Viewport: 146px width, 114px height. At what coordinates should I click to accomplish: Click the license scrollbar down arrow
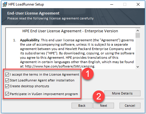(138, 67)
